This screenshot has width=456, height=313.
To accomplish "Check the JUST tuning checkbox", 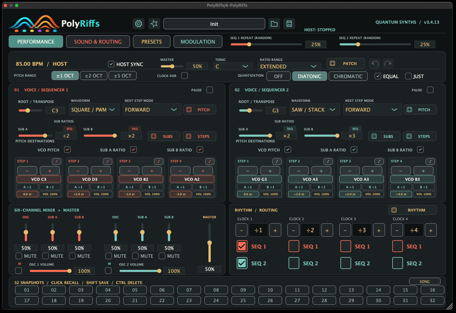I will [x=408, y=76].
